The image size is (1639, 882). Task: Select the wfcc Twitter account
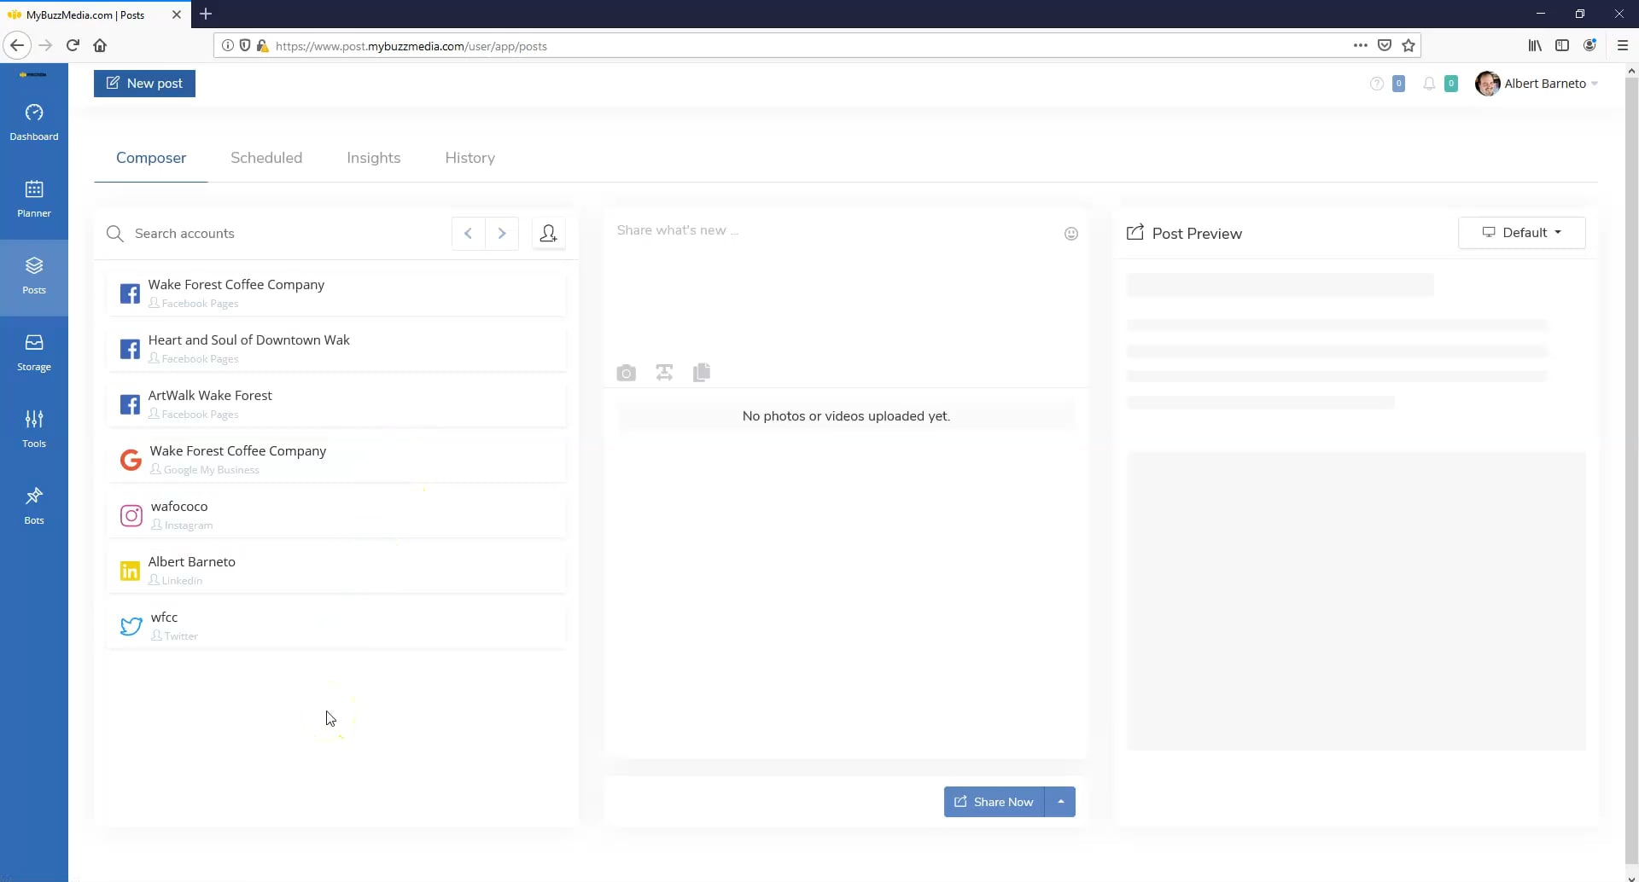pos(336,625)
